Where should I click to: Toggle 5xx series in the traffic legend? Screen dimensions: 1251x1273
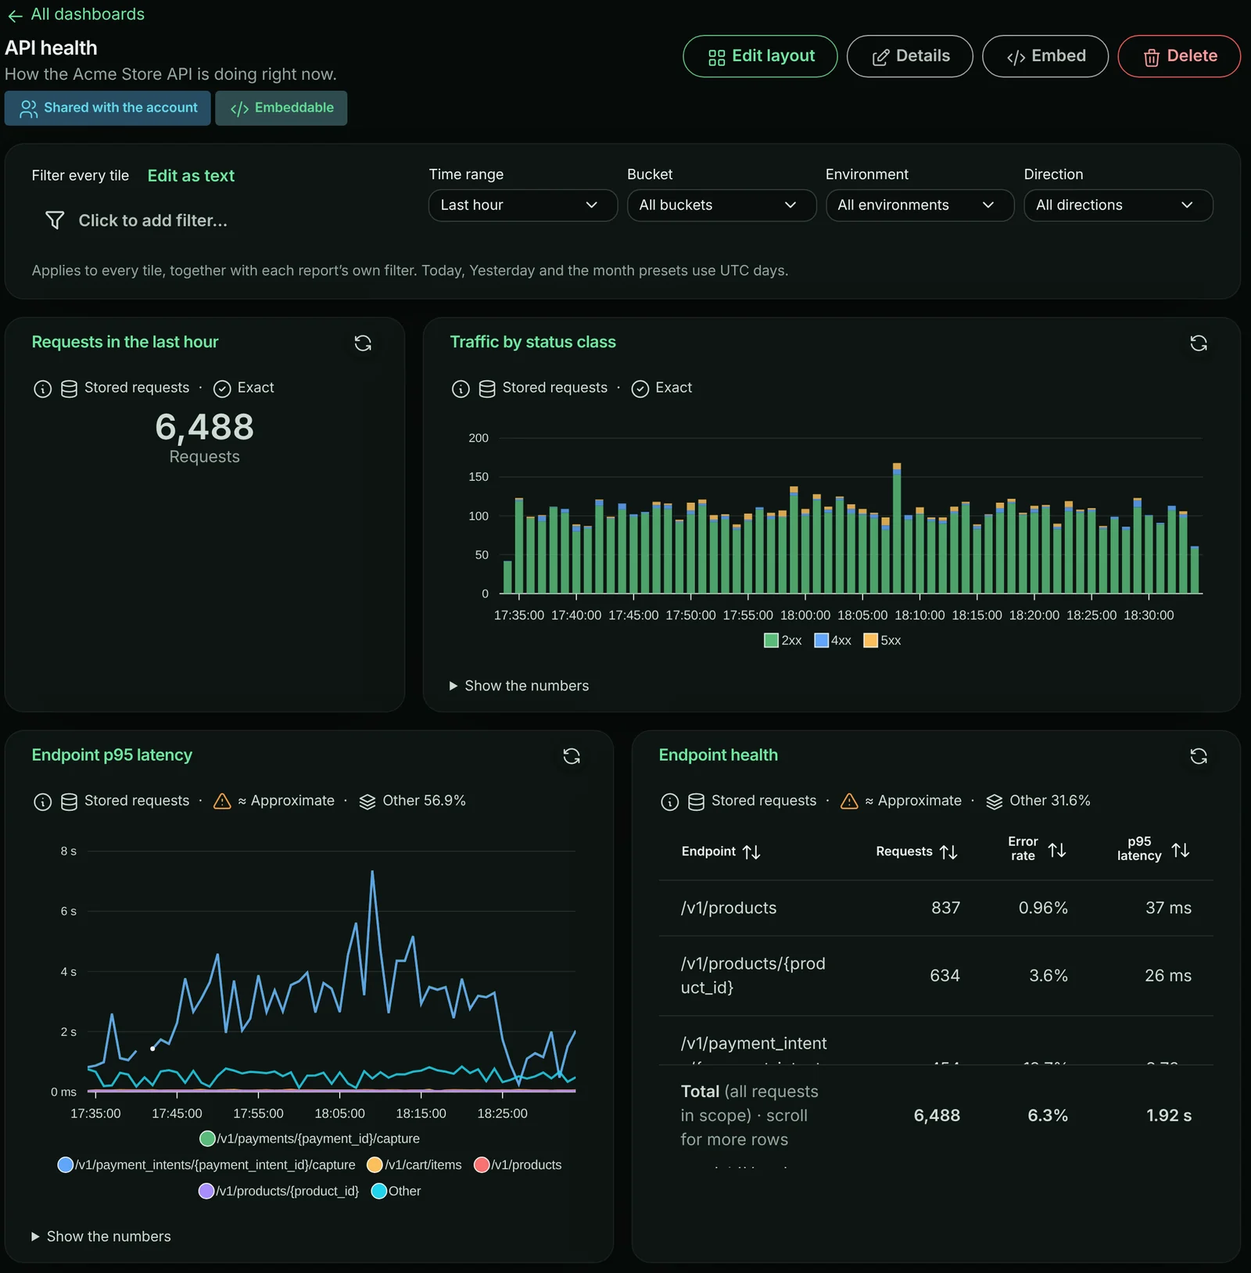click(882, 640)
